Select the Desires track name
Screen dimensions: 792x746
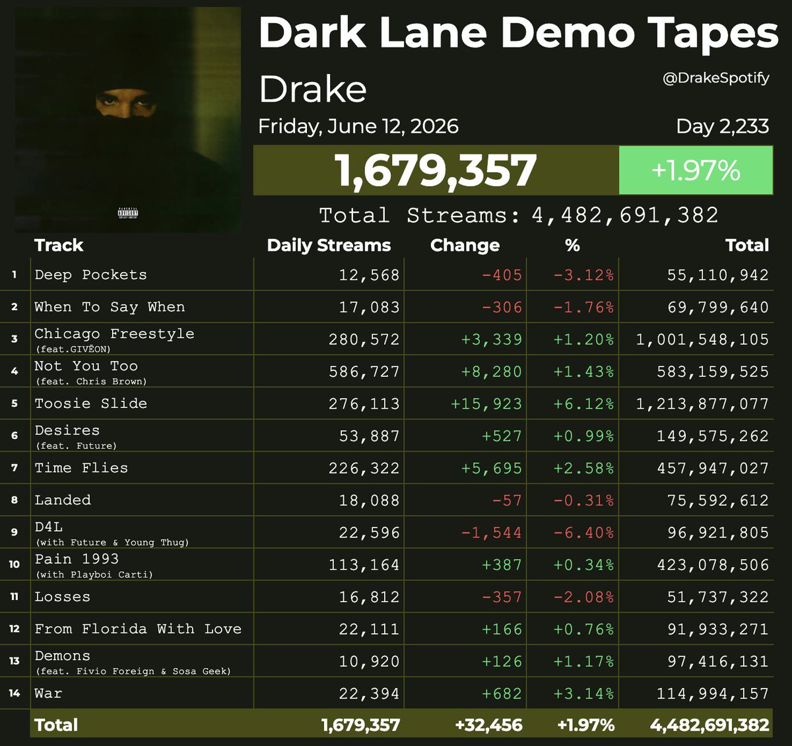click(x=67, y=430)
